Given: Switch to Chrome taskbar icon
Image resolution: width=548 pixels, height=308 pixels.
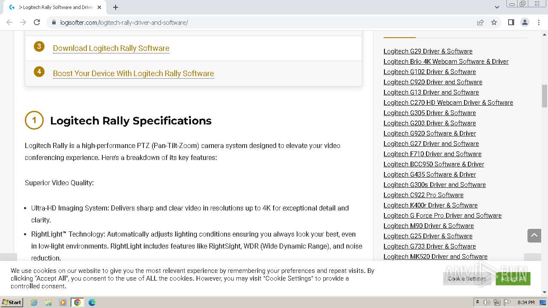Looking at the screenshot, I should pos(77,302).
